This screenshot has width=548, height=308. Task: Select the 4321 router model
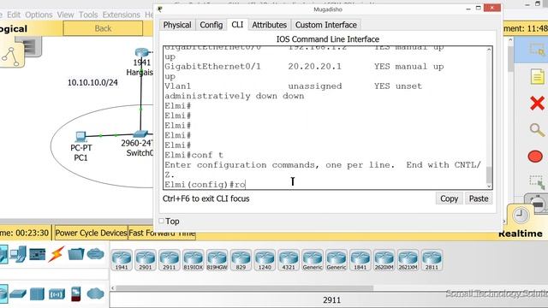coord(289,260)
